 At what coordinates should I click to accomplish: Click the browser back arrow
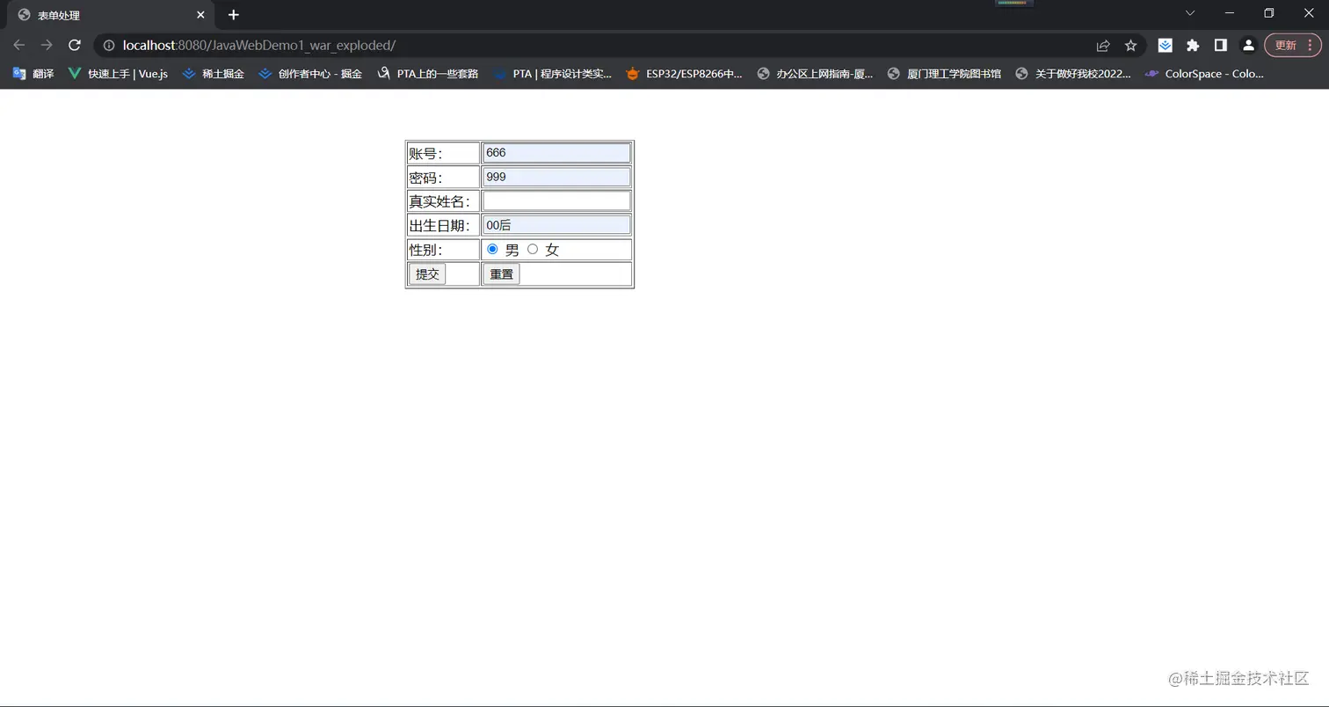pyautogui.click(x=18, y=45)
